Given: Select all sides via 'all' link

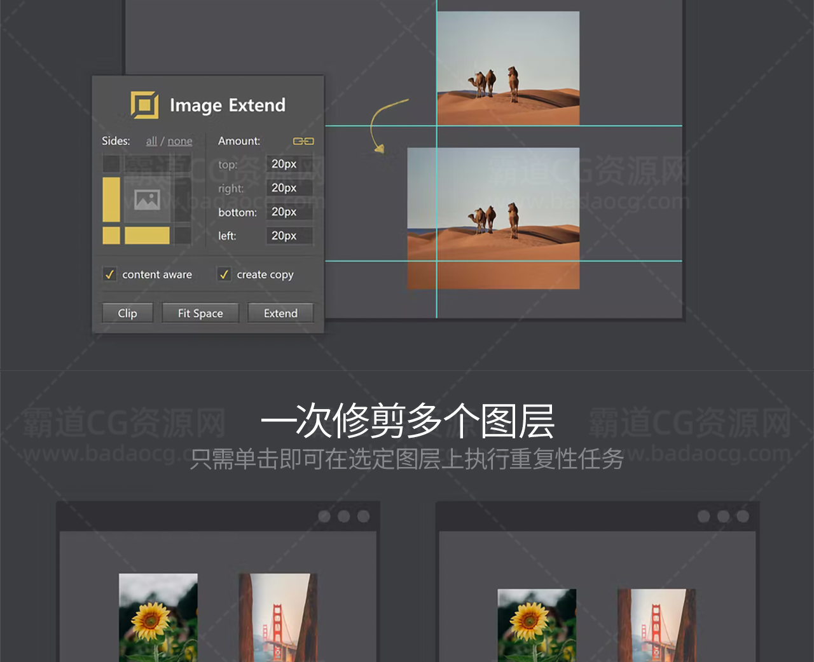Looking at the screenshot, I should 151,141.
